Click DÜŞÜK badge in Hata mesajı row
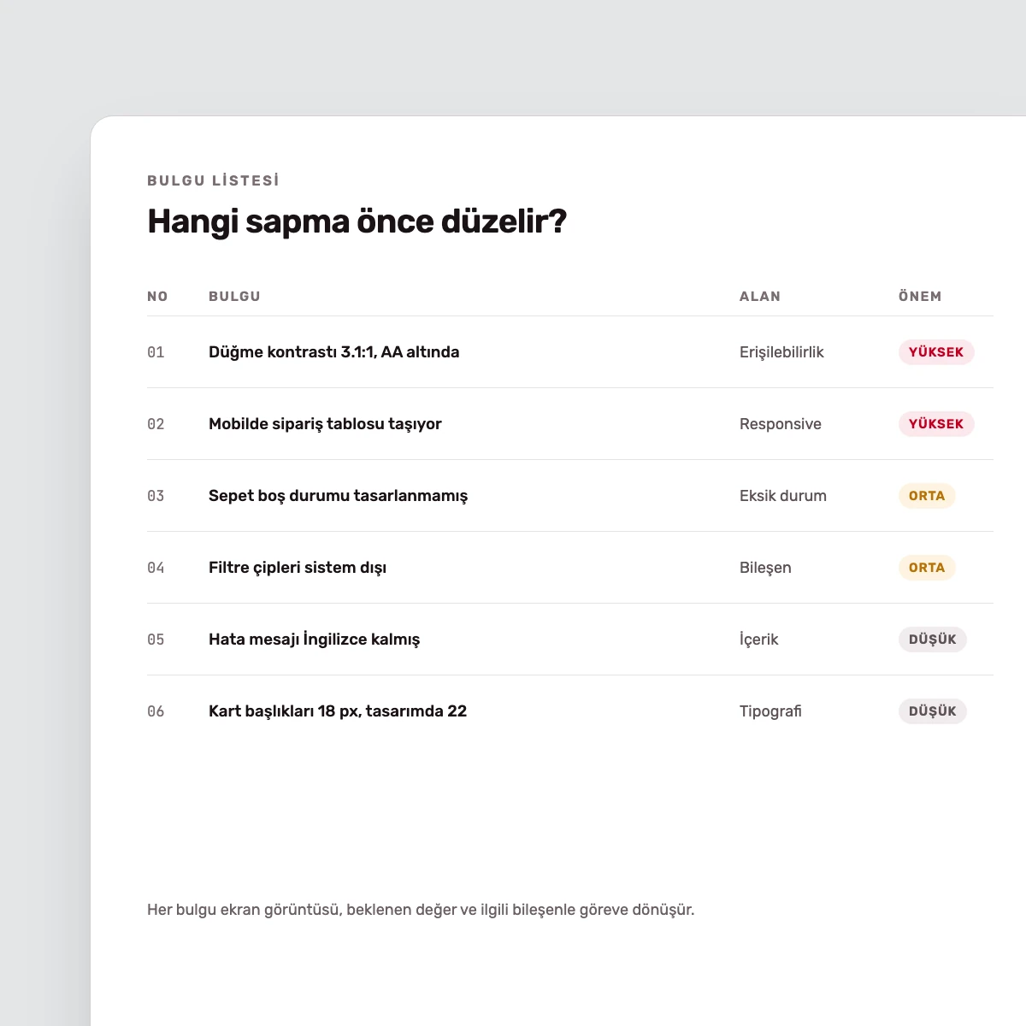The width and height of the screenshot is (1026, 1026). coord(933,640)
